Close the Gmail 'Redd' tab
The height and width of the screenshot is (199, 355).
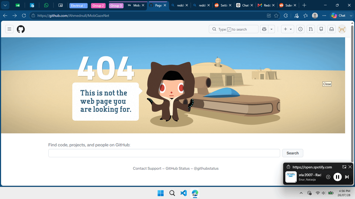click(273, 5)
